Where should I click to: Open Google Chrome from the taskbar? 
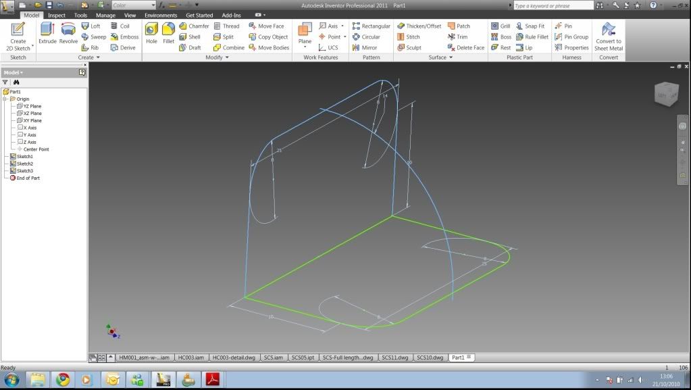pyautogui.click(x=62, y=379)
